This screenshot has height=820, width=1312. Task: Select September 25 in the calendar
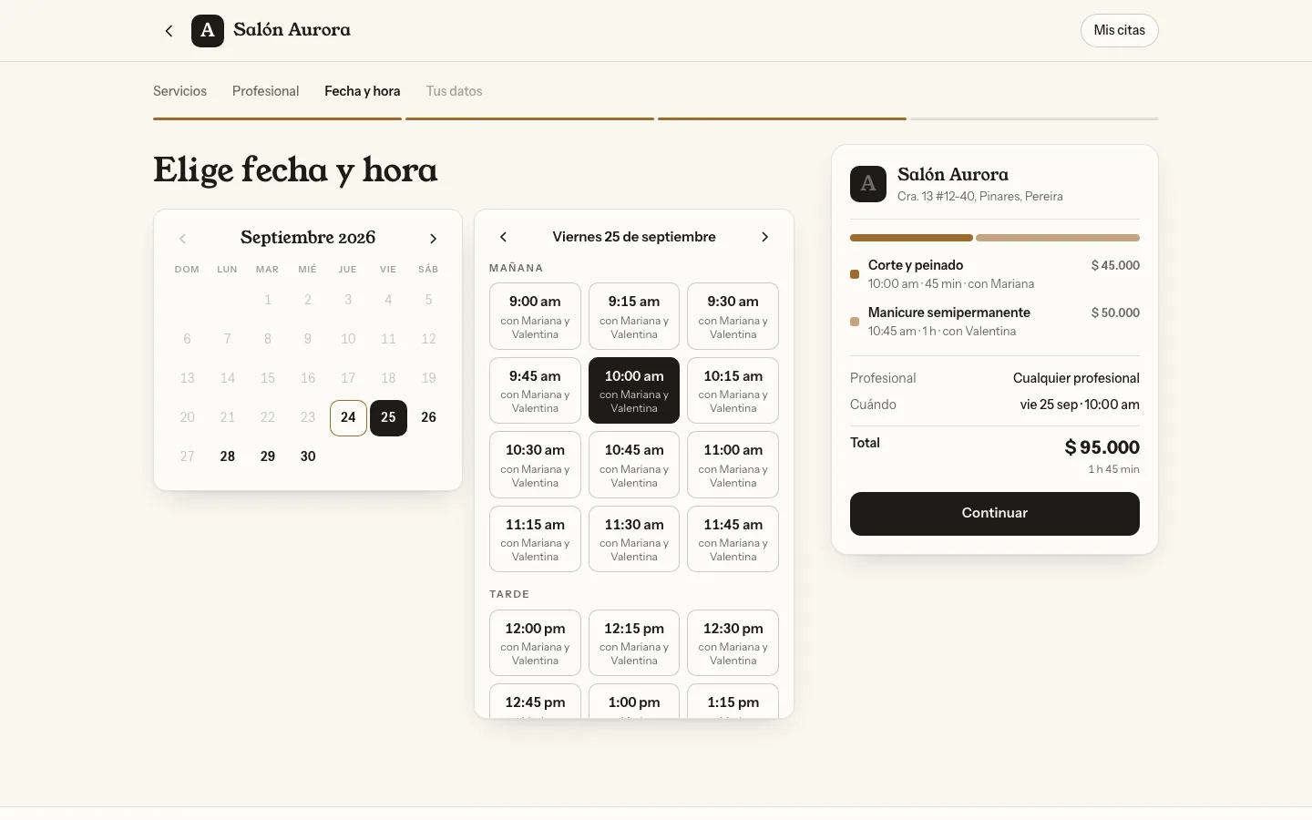click(x=388, y=417)
